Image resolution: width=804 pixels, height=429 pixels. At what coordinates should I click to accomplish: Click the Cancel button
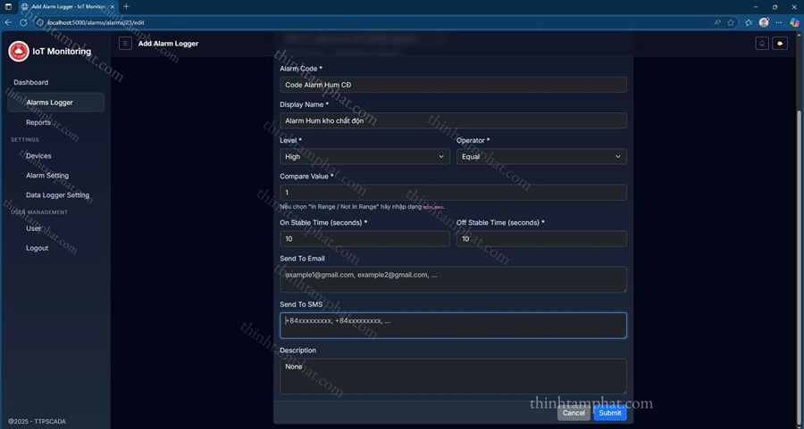click(x=574, y=413)
